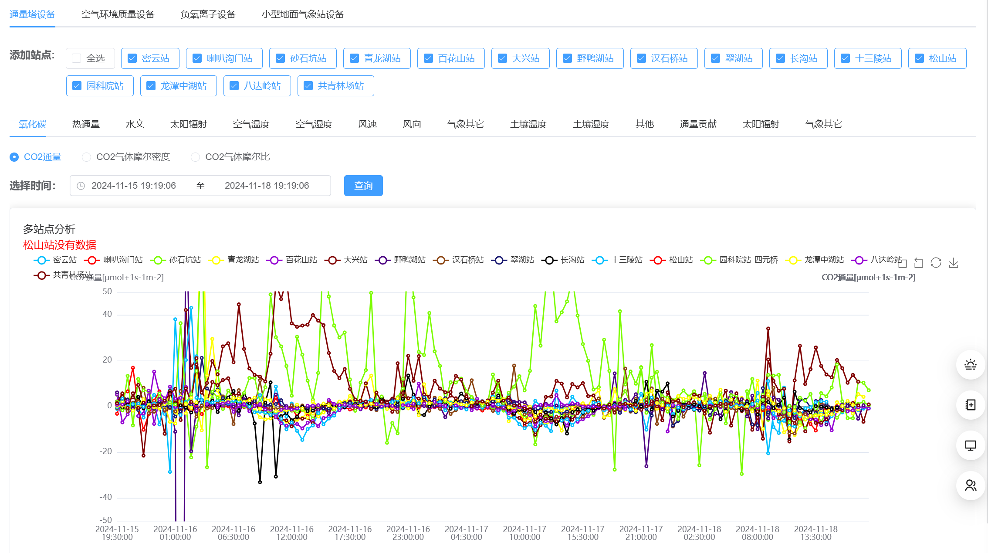This screenshot has width=988, height=553.
Task: Click the clock icon in time range field
Action: point(81,186)
